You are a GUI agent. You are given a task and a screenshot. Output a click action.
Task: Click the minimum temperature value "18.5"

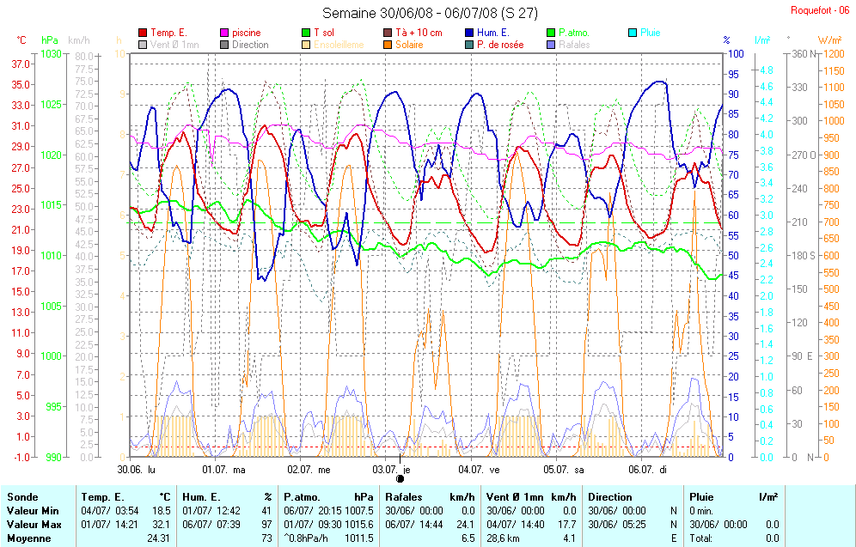tap(162, 511)
